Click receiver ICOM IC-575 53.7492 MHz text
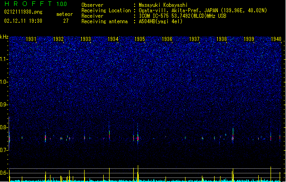The height and width of the screenshot is (182, 286). tap(183, 16)
